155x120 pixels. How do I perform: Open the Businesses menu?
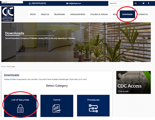click(60, 14)
